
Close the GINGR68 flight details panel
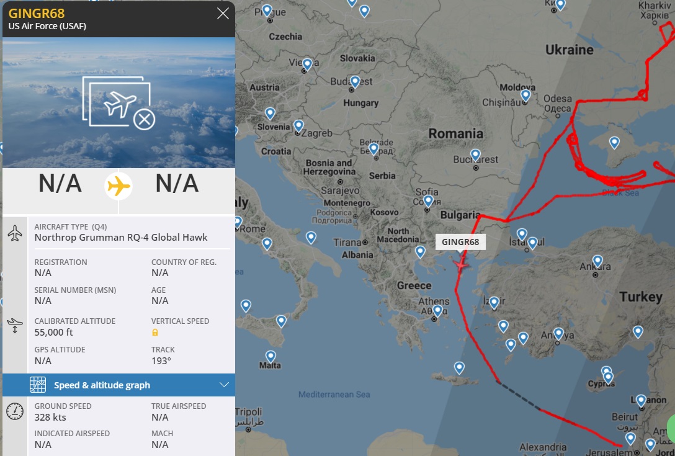[x=223, y=14]
